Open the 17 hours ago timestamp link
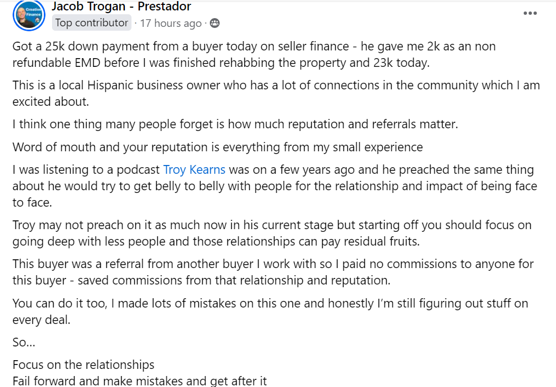The height and width of the screenshot is (387, 556). coord(170,24)
